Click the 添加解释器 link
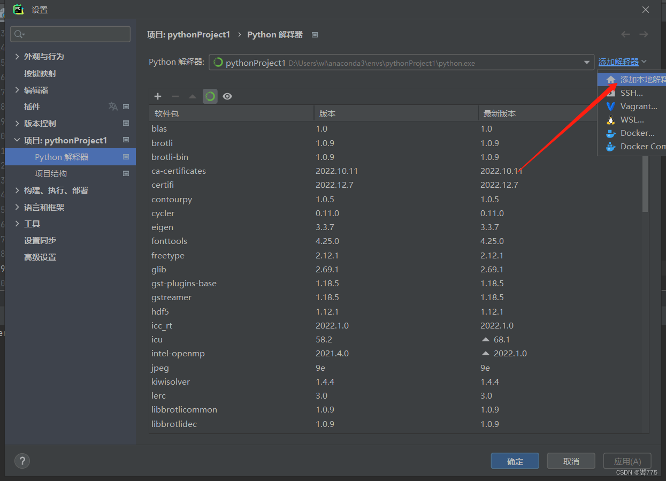Image resolution: width=666 pixels, height=481 pixels. pos(618,63)
